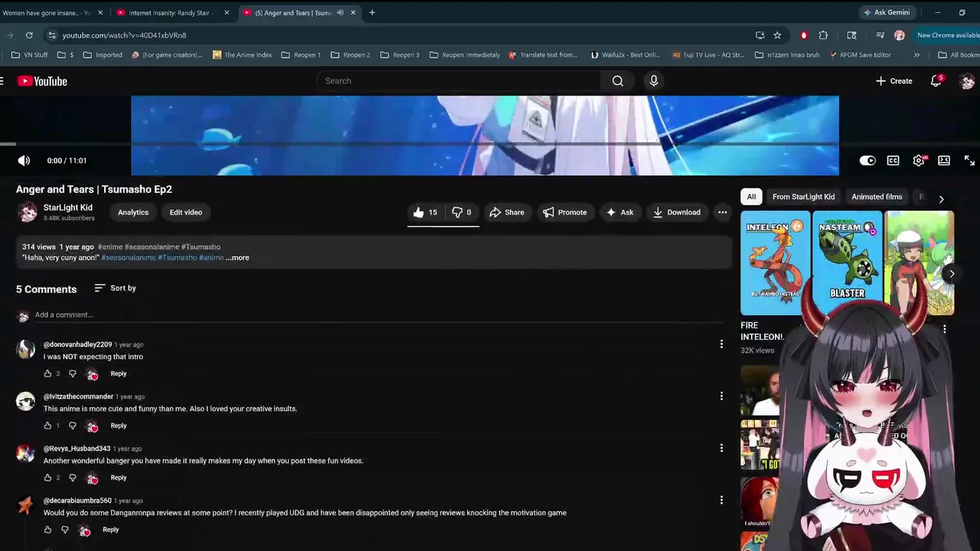This screenshot has height=551, width=980.
Task: Open the Create menu
Action: tap(894, 81)
